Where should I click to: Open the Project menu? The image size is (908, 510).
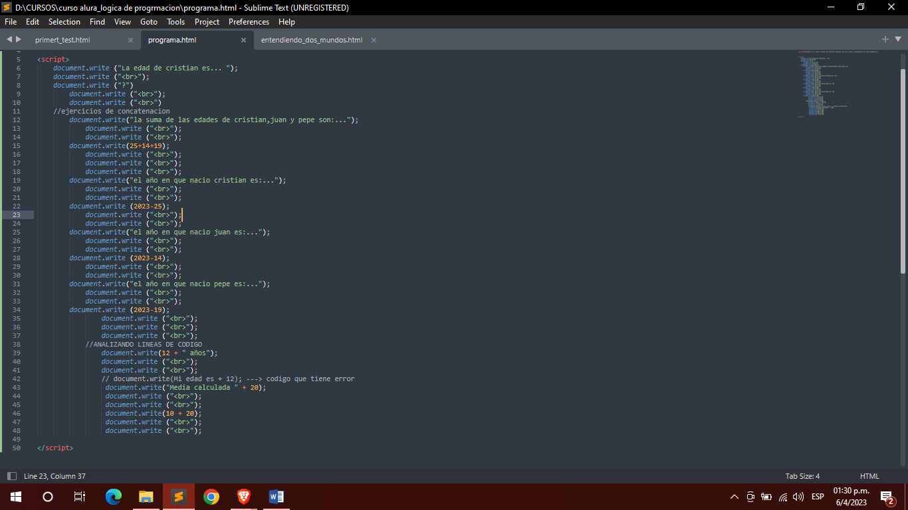point(207,22)
